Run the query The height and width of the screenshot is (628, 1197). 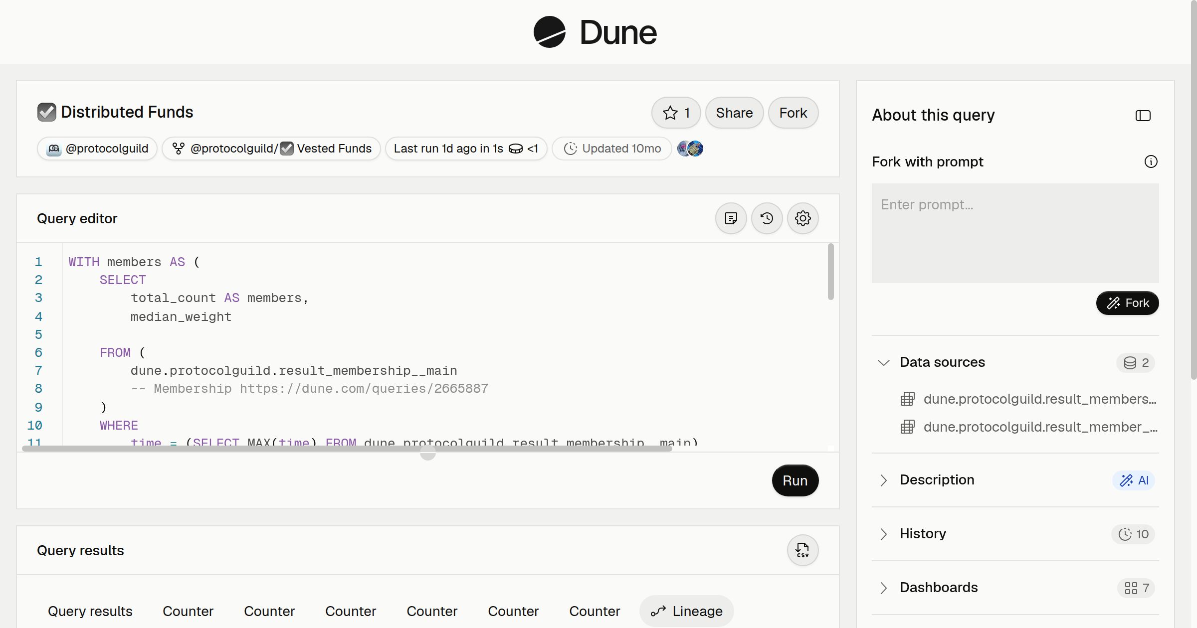(x=795, y=480)
